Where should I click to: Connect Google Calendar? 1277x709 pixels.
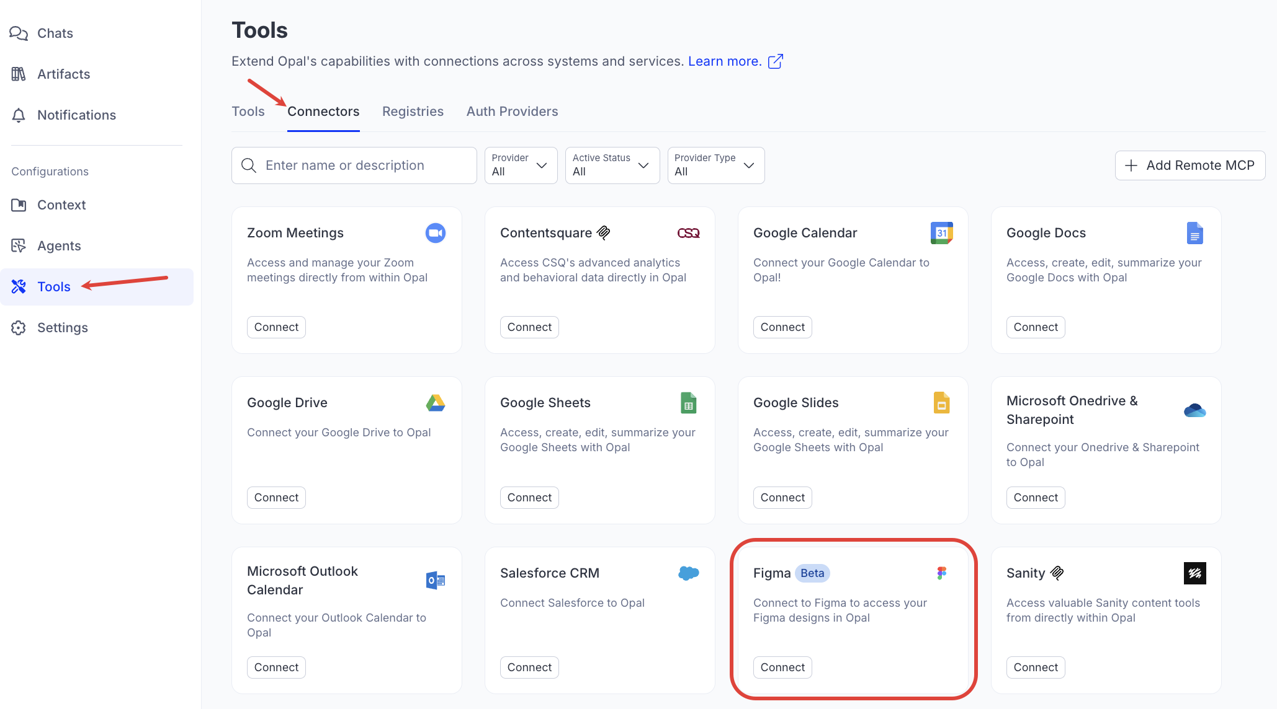click(x=782, y=327)
